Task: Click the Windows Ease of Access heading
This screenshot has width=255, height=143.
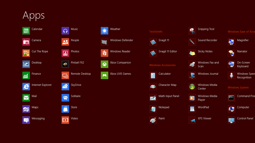Action: pos(241,32)
